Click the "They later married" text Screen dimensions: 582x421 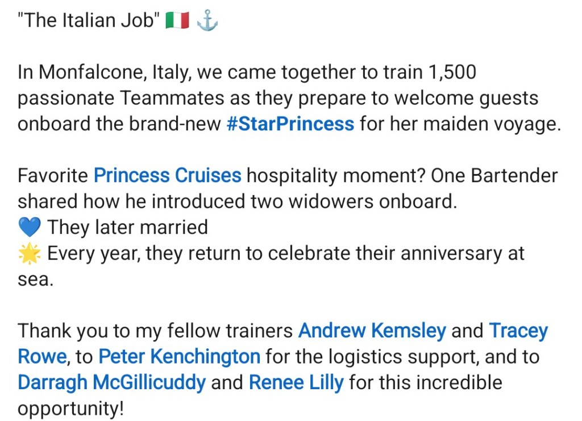click(x=128, y=228)
